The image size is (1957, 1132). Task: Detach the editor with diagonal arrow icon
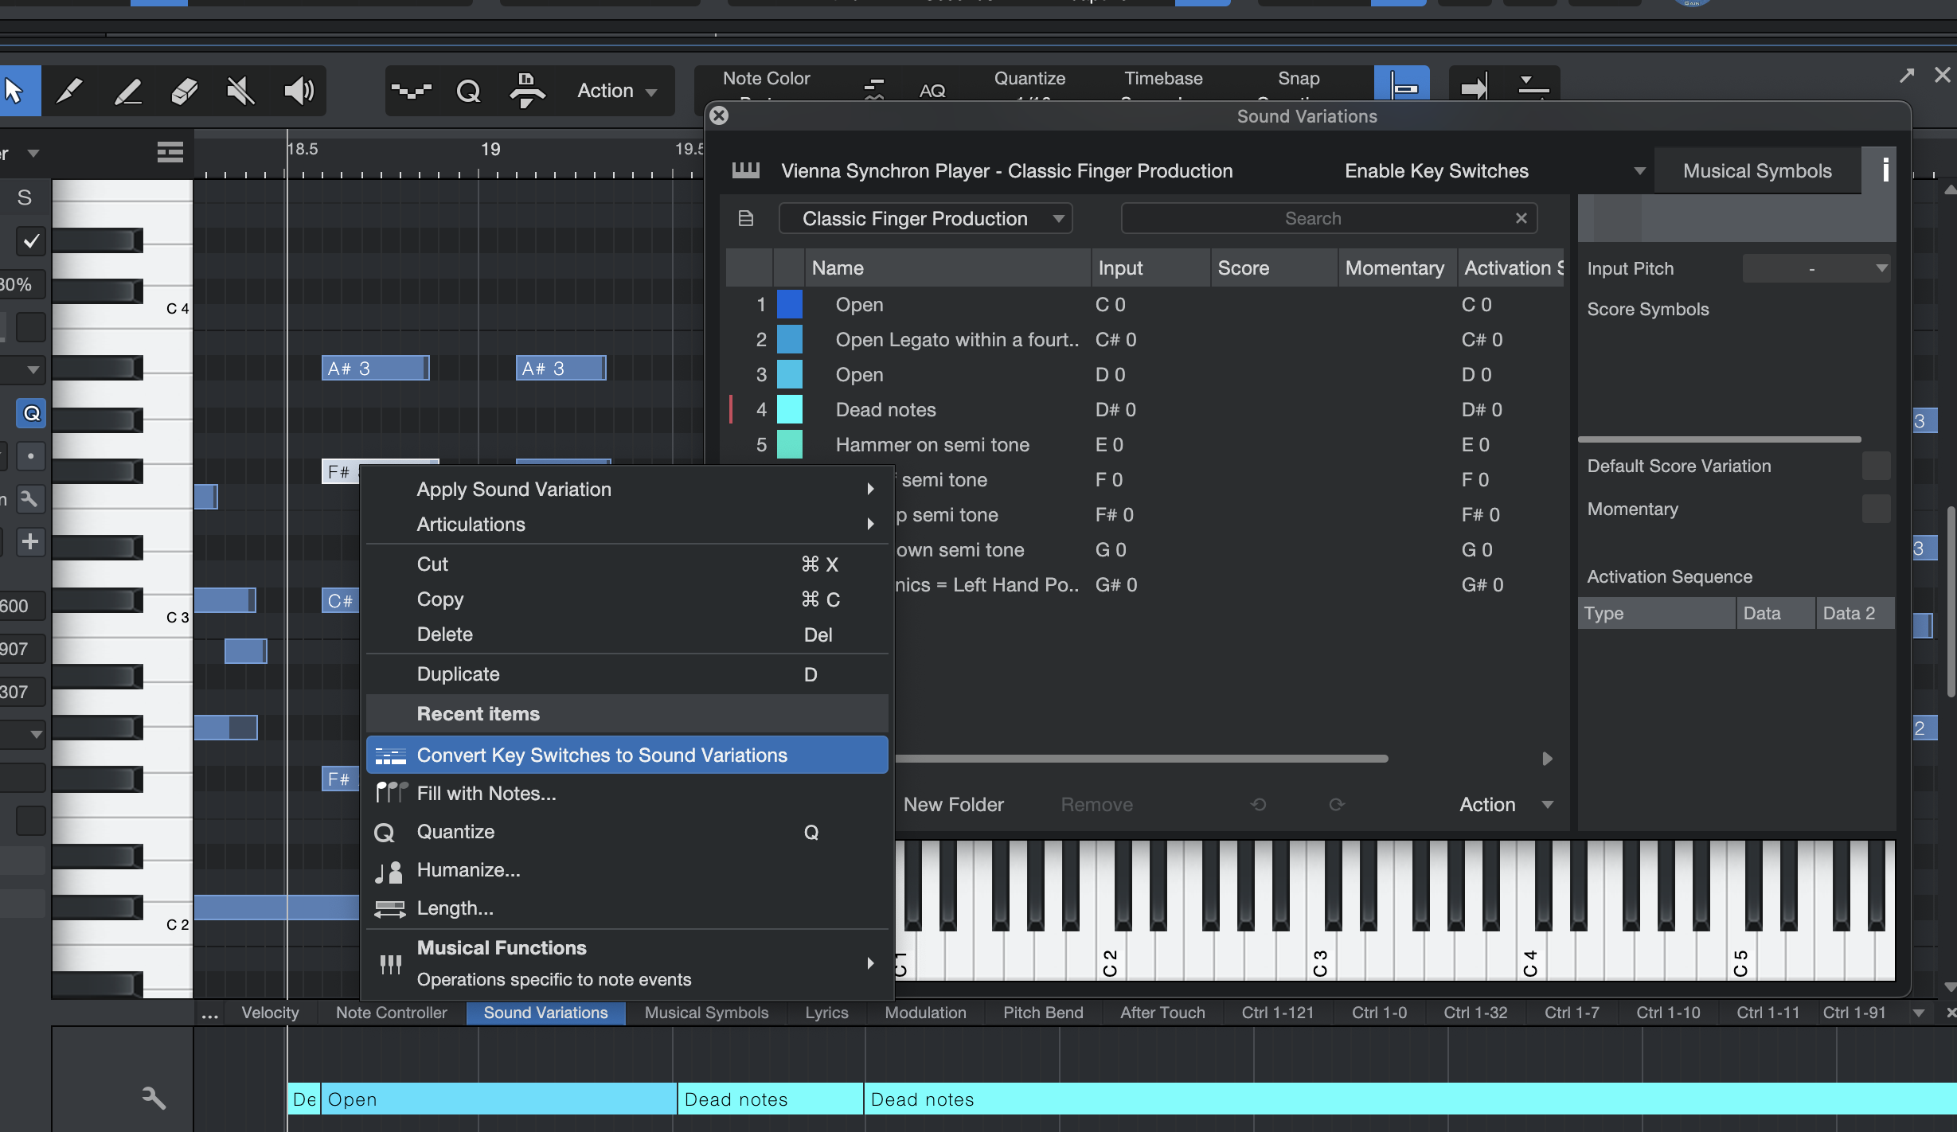1907,76
